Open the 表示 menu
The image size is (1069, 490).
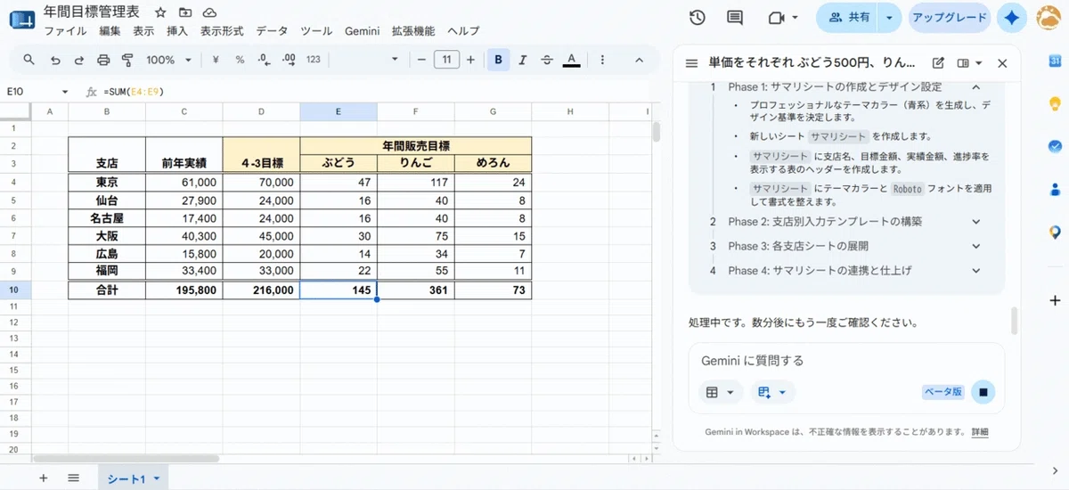click(143, 30)
